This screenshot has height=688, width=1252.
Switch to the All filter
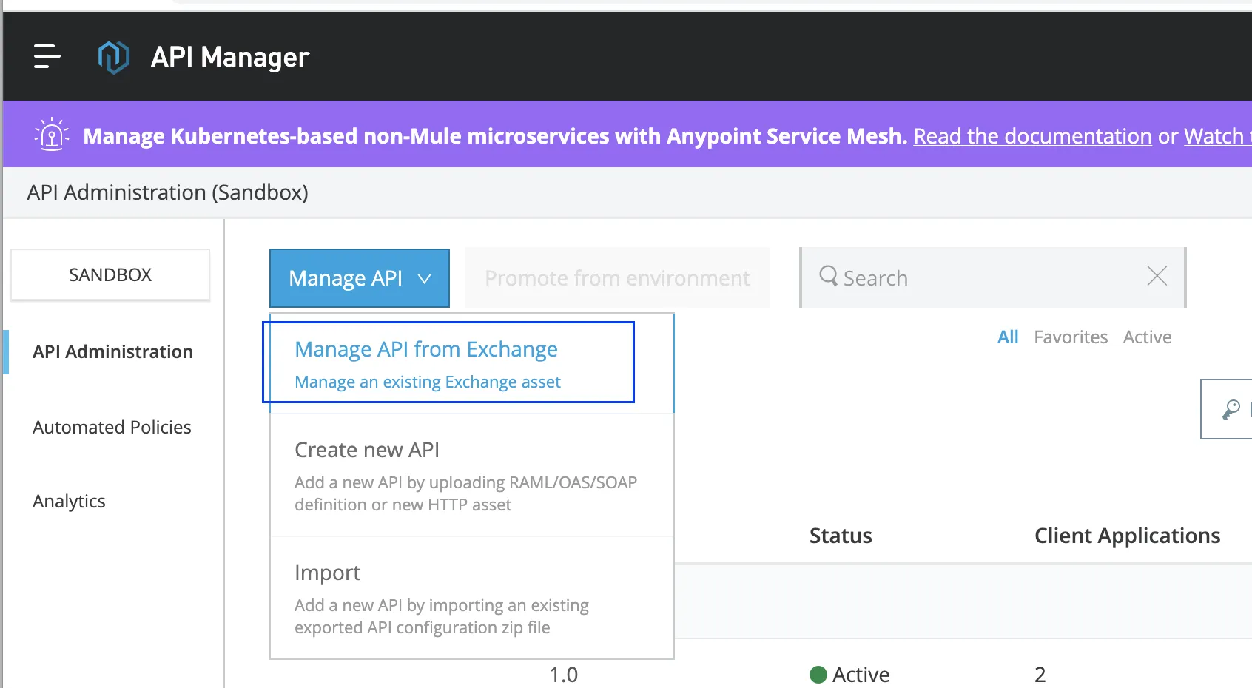tap(1008, 337)
